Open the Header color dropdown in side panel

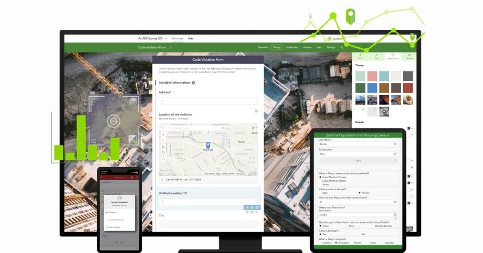point(411,128)
